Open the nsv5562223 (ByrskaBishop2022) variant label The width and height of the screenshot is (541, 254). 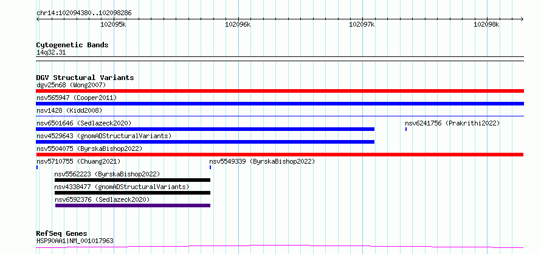(108, 174)
